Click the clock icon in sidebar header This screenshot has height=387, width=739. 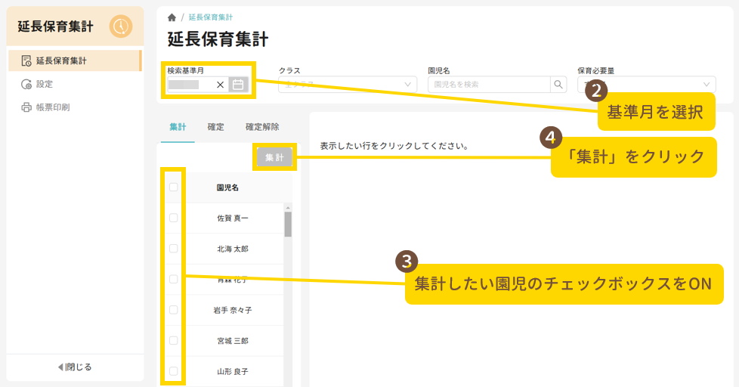(120, 26)
